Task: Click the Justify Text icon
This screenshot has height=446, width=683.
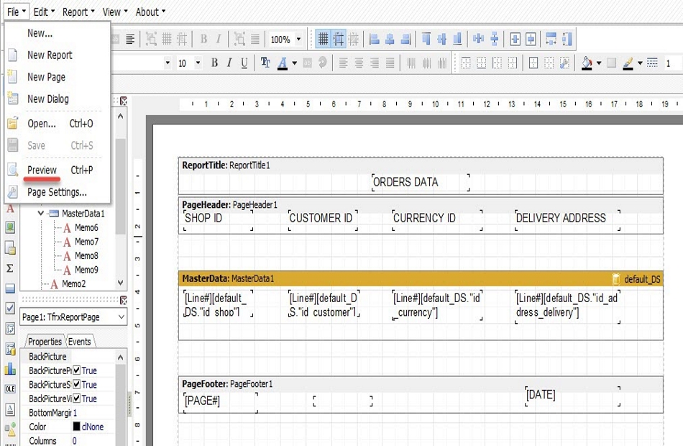Action: click(x=390, y=63)
